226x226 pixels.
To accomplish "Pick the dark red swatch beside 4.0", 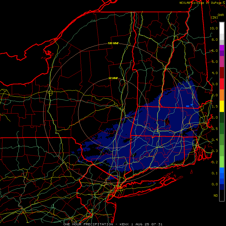I will tap(222, 73).
